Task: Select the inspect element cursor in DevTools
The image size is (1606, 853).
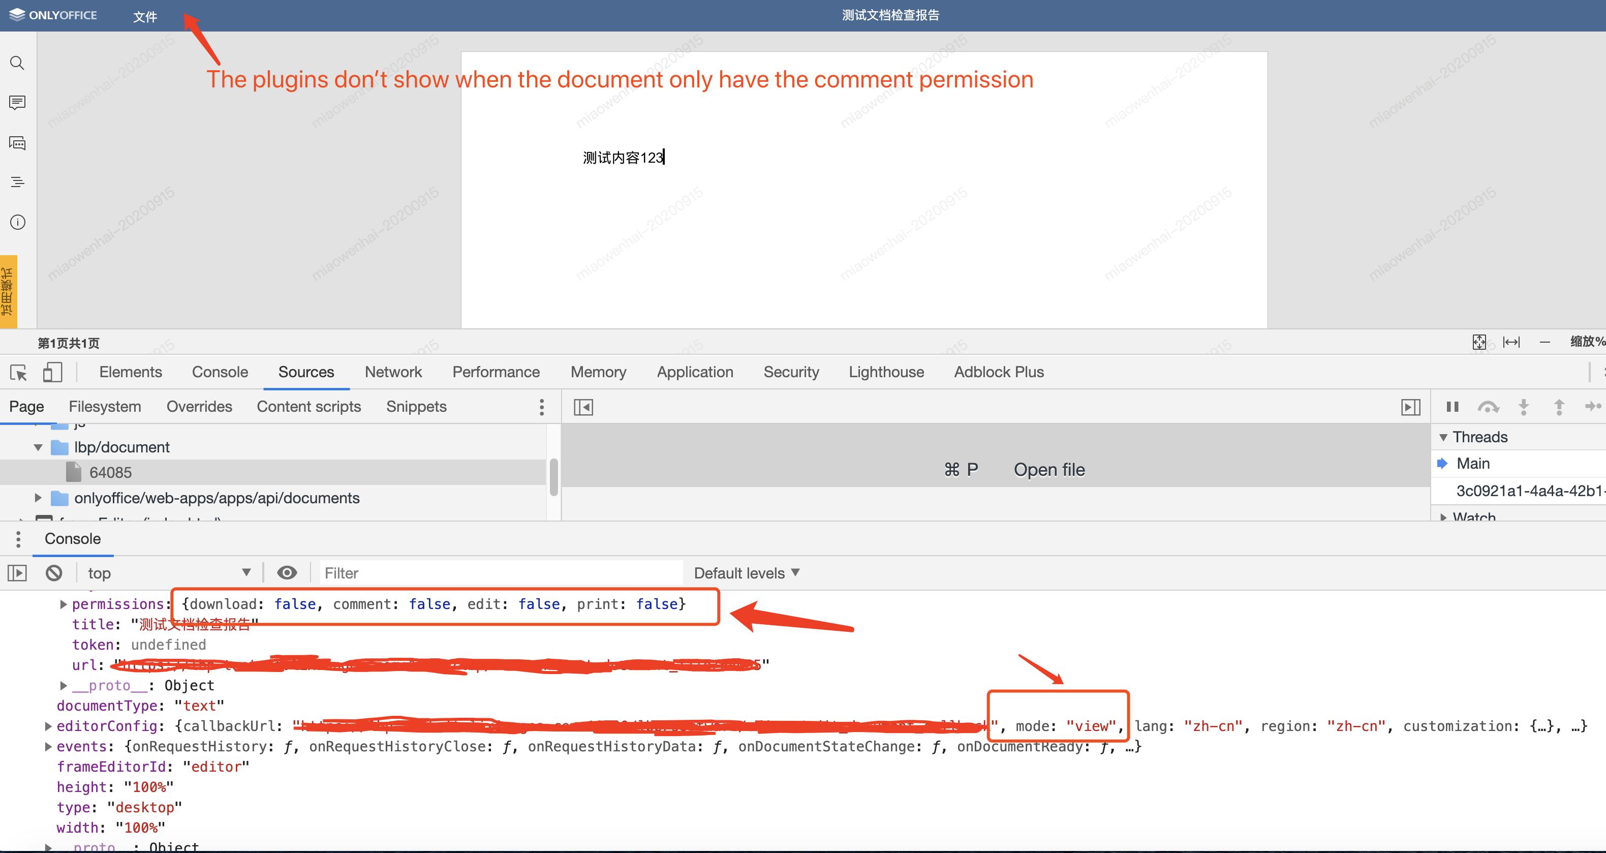Action: point(18,372)
